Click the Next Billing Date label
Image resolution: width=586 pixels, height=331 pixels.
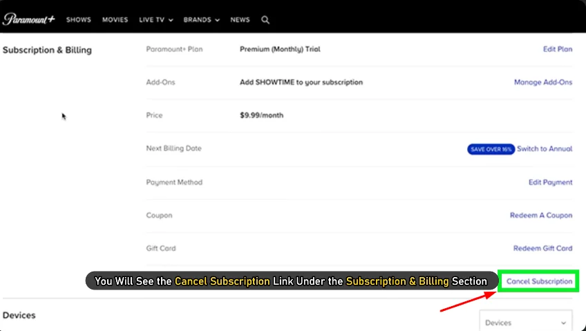click(x=173, y=149)
